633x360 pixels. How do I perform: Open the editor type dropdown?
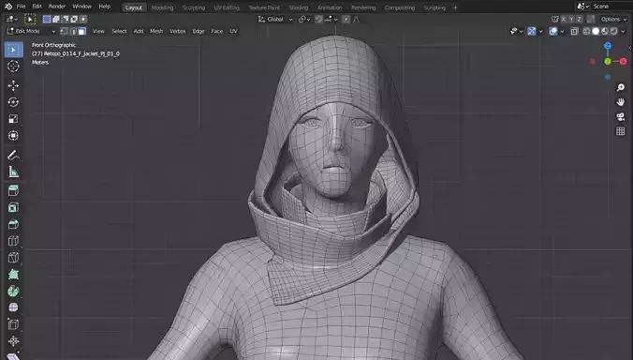pyautogui.click(x=12, y=19)
